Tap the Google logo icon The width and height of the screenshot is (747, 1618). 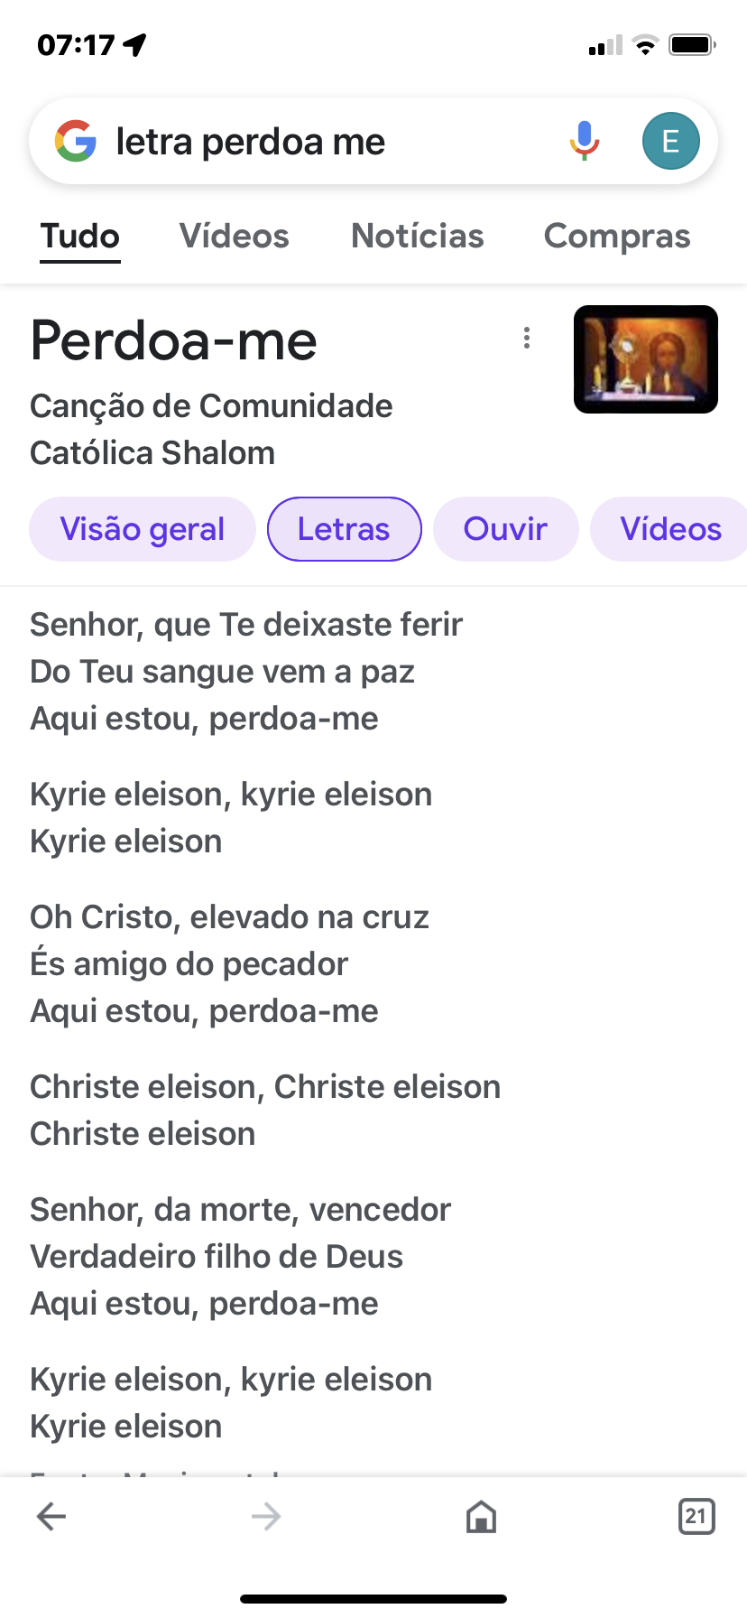click(76, 142)
